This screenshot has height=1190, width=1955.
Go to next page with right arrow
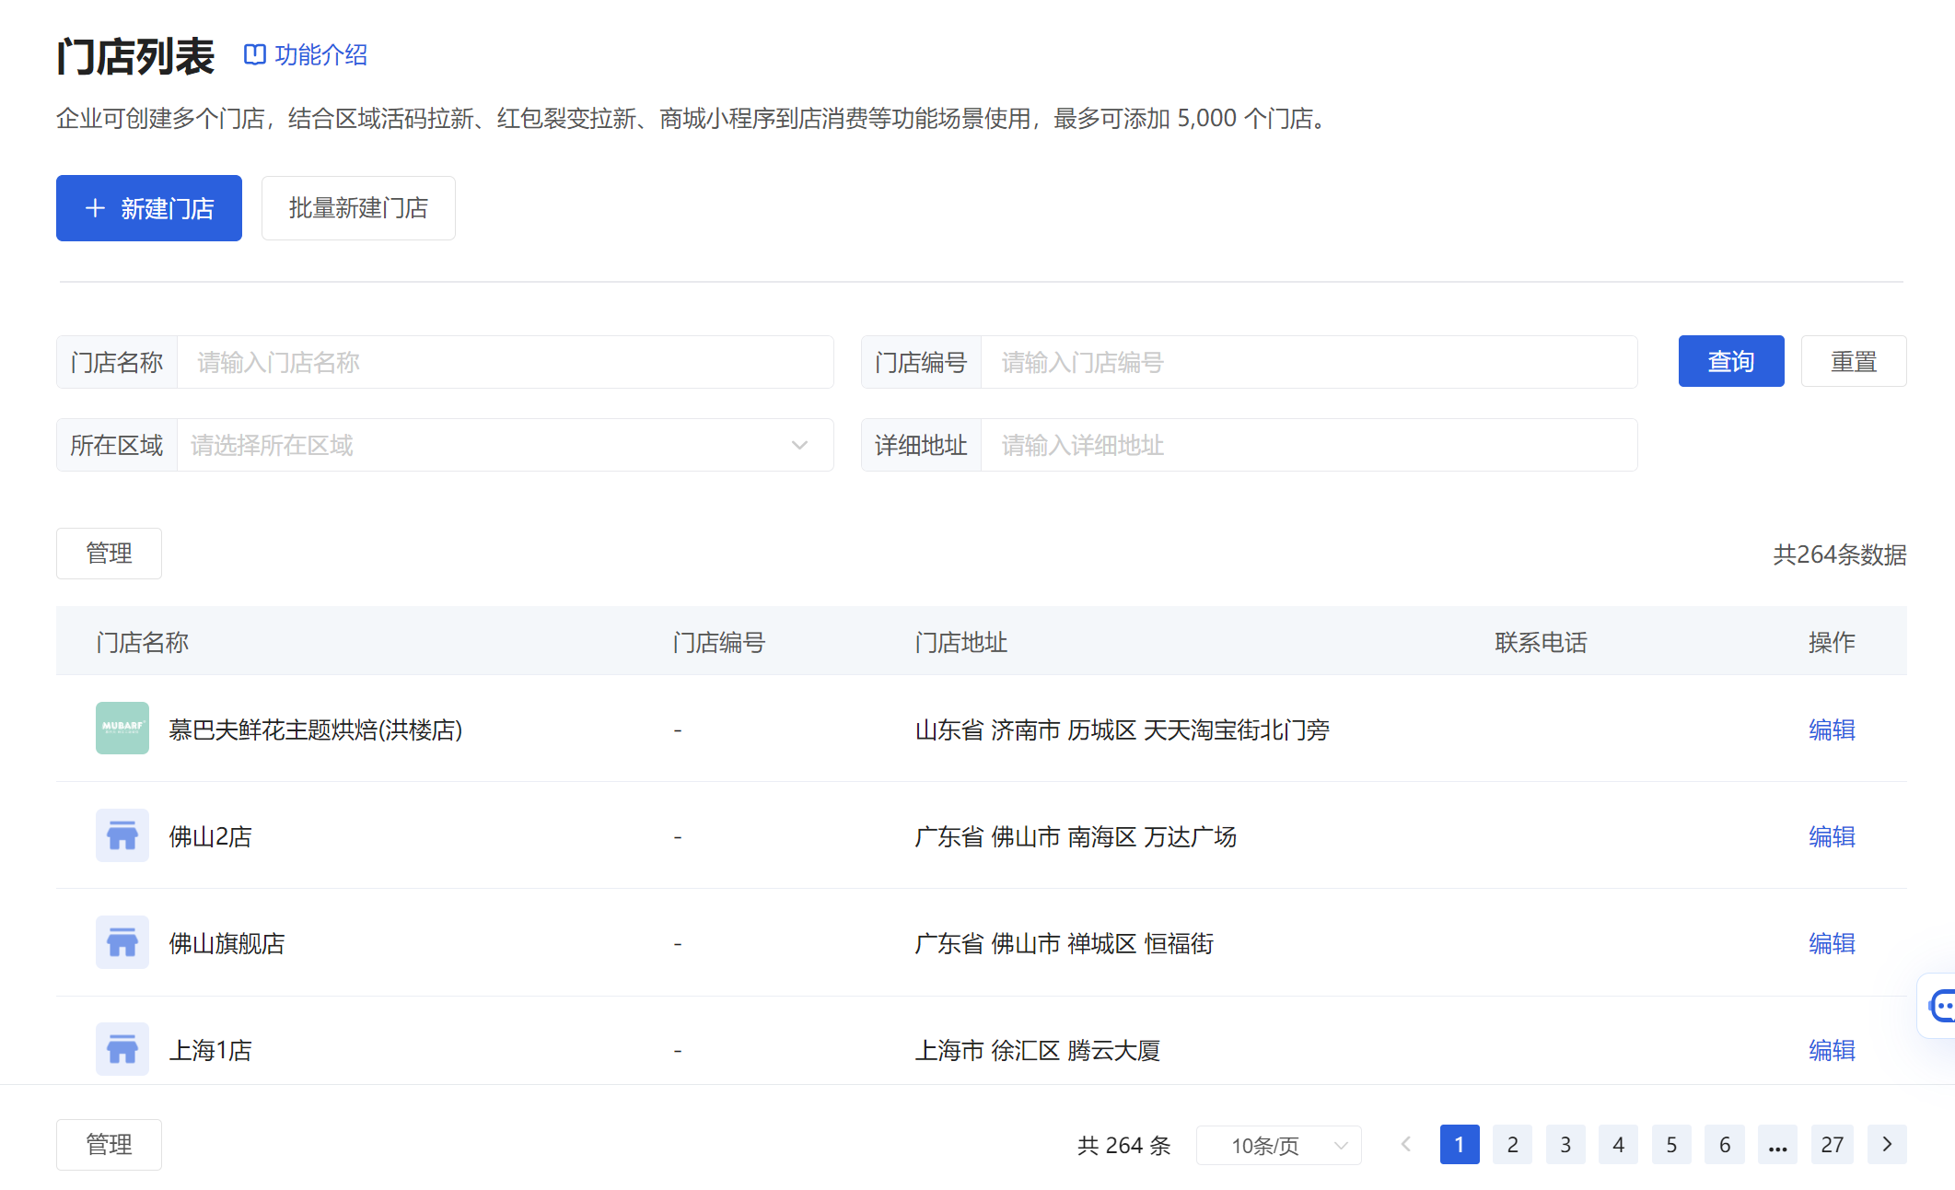coord(1887,1144)
